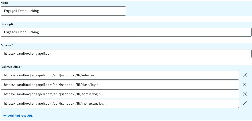
Task: Click the plus icon beside Add Redirect URL
Action: tap(5, 116)
